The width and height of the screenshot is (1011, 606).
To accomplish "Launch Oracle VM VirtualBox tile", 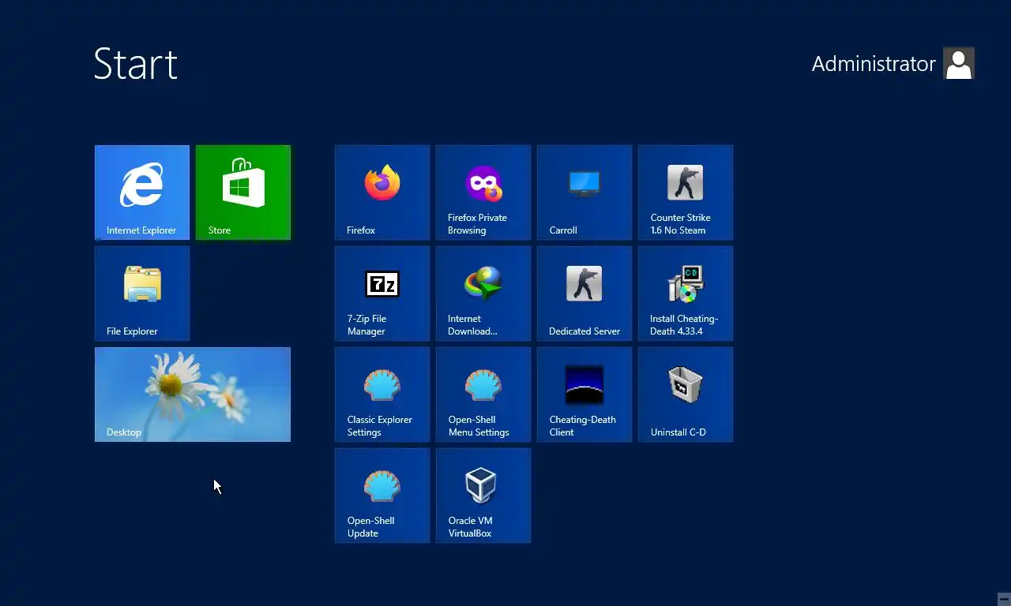I will (483, 496).
